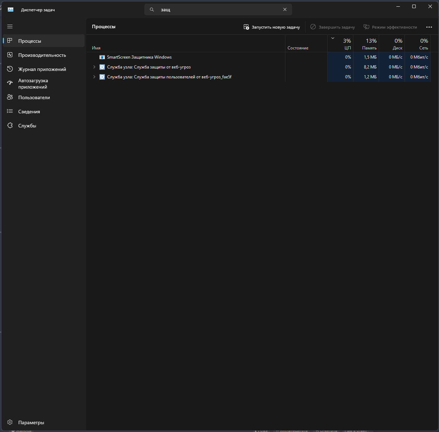The height and width of the screenshot is (432, 439).
Task: Expand Служба защиты пользователей от веб-угроз_fae5f row
Action: pos(94,77)
